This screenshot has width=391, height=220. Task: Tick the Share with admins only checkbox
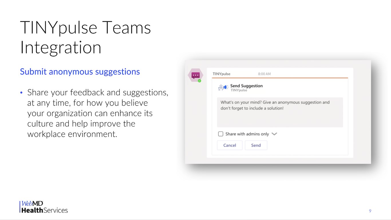(221, 134)
